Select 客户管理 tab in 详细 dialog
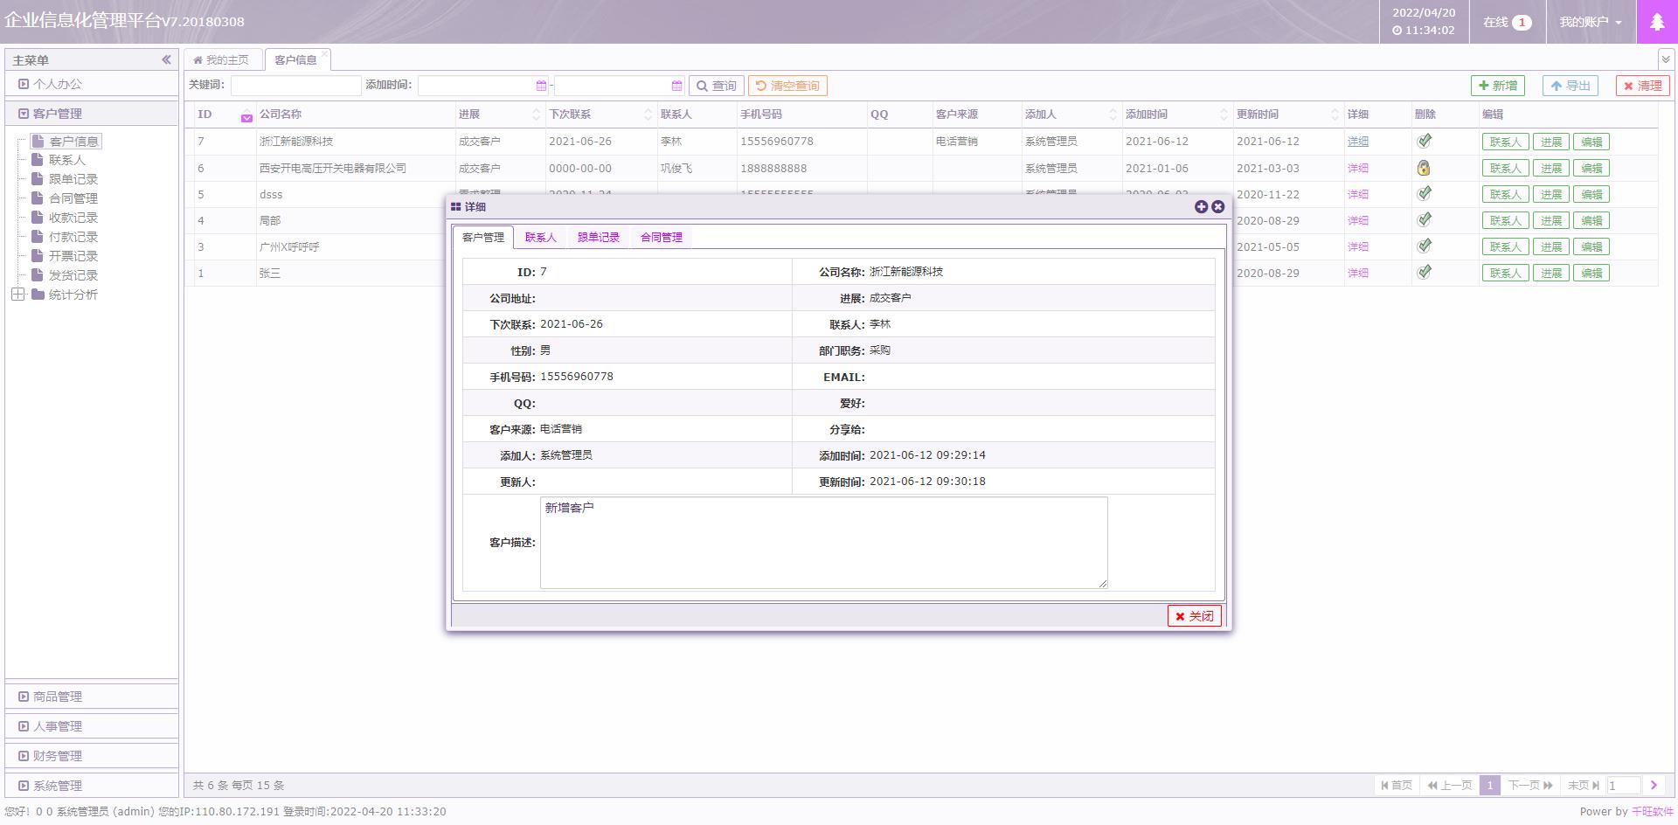The width and height of the screenshot is (1678, 825). pos(482,237)
